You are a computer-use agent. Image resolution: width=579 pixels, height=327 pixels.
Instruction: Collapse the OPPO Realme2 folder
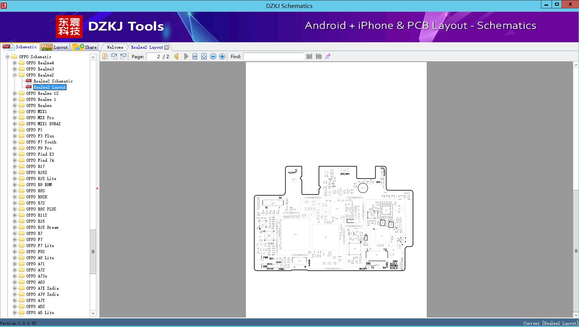point(14,75)
